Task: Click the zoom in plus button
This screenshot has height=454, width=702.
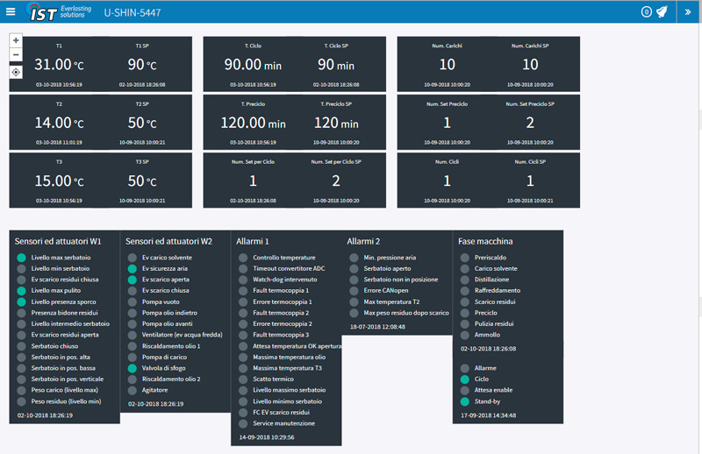Action: coord(16,40)
